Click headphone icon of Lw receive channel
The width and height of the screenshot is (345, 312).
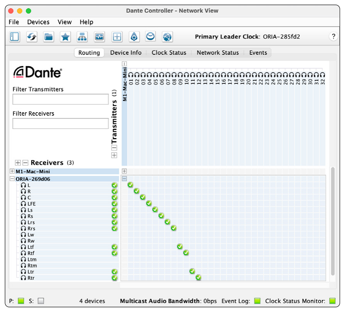click(x=23, y=234)
